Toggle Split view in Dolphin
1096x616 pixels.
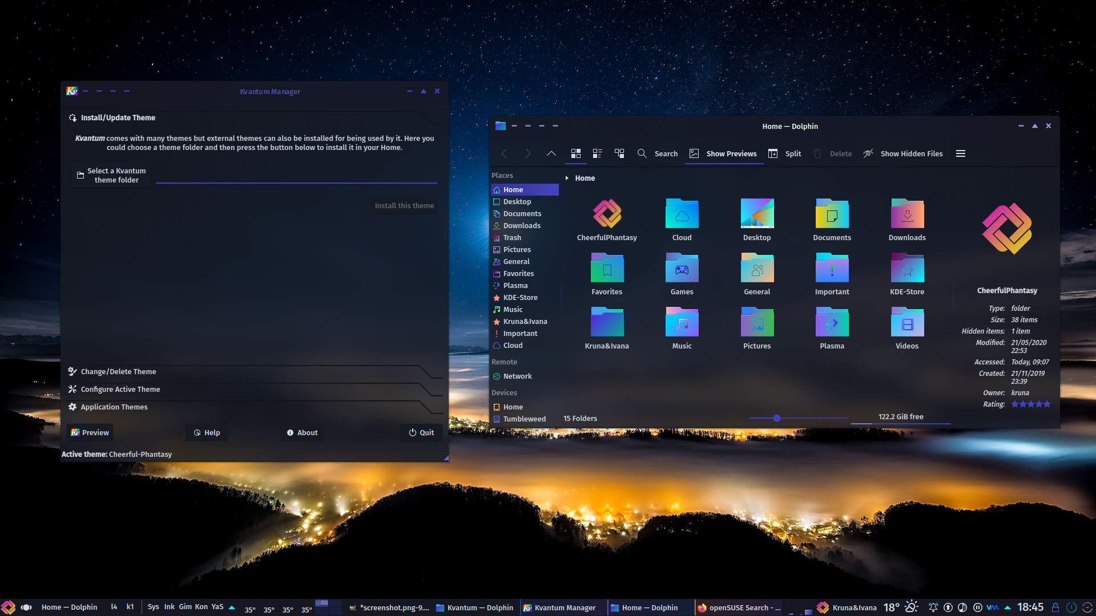(x=784, y=153)
